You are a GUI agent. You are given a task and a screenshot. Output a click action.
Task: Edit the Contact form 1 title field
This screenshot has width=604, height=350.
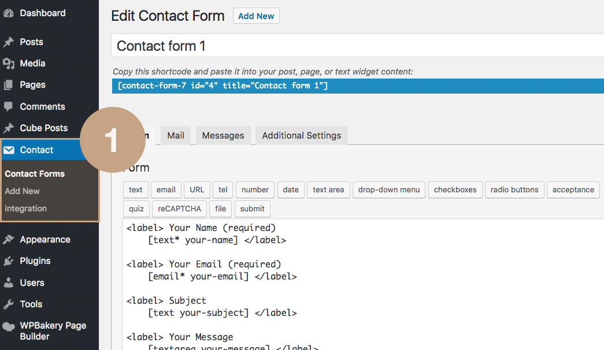[x=357, y=46]
